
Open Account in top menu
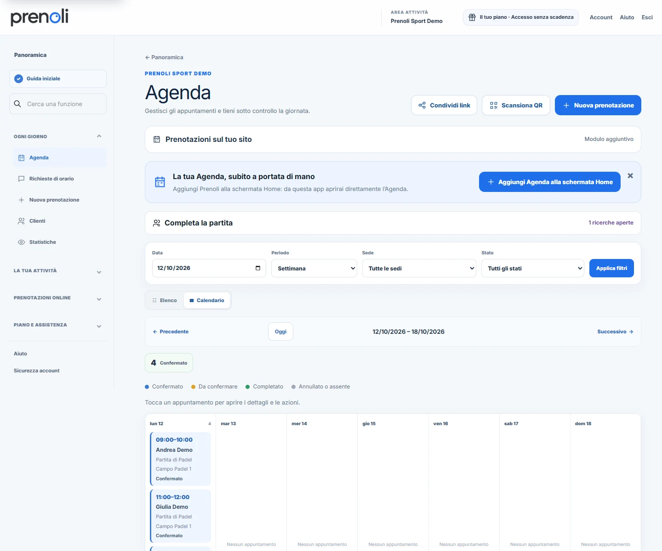[x=601, y=17]
